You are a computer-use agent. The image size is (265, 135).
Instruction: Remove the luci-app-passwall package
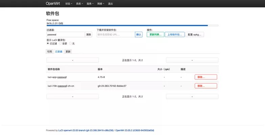pos(206,77)
